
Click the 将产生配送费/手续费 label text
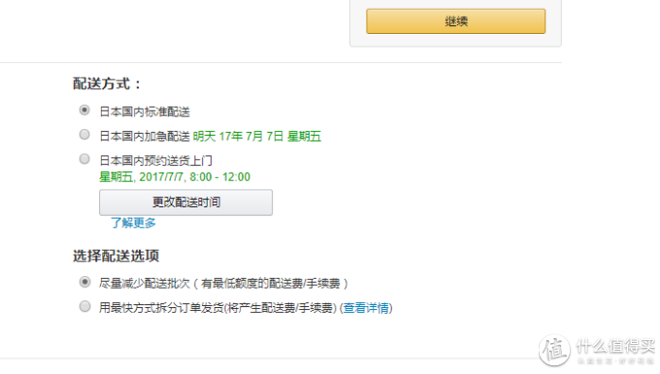(280, 308)
